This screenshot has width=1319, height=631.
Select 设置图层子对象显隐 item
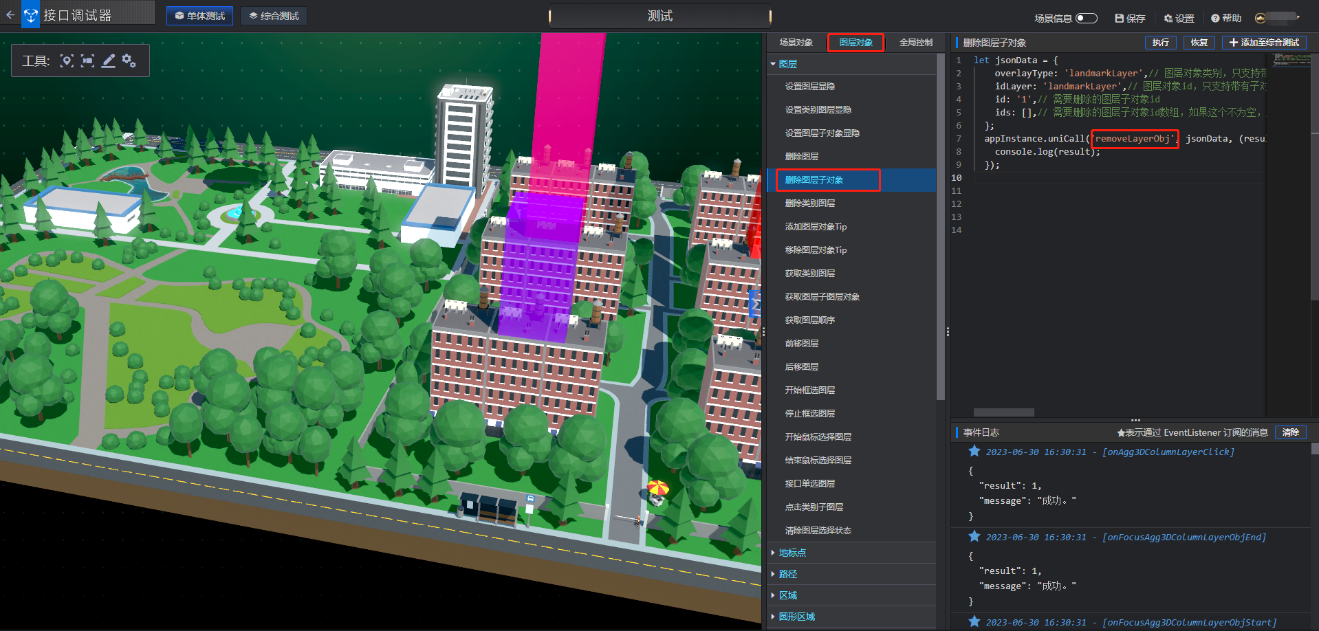pos(851,133)
